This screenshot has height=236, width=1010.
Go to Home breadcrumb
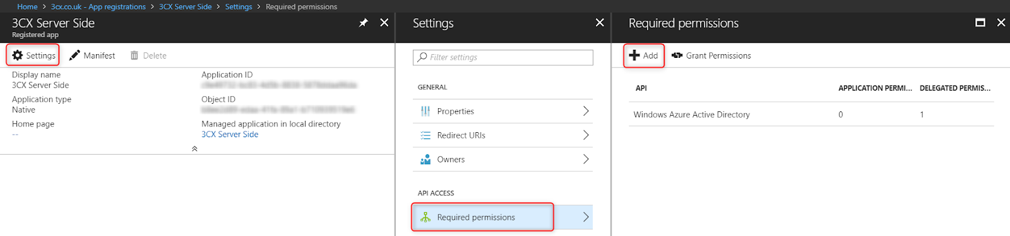(27, 6)
